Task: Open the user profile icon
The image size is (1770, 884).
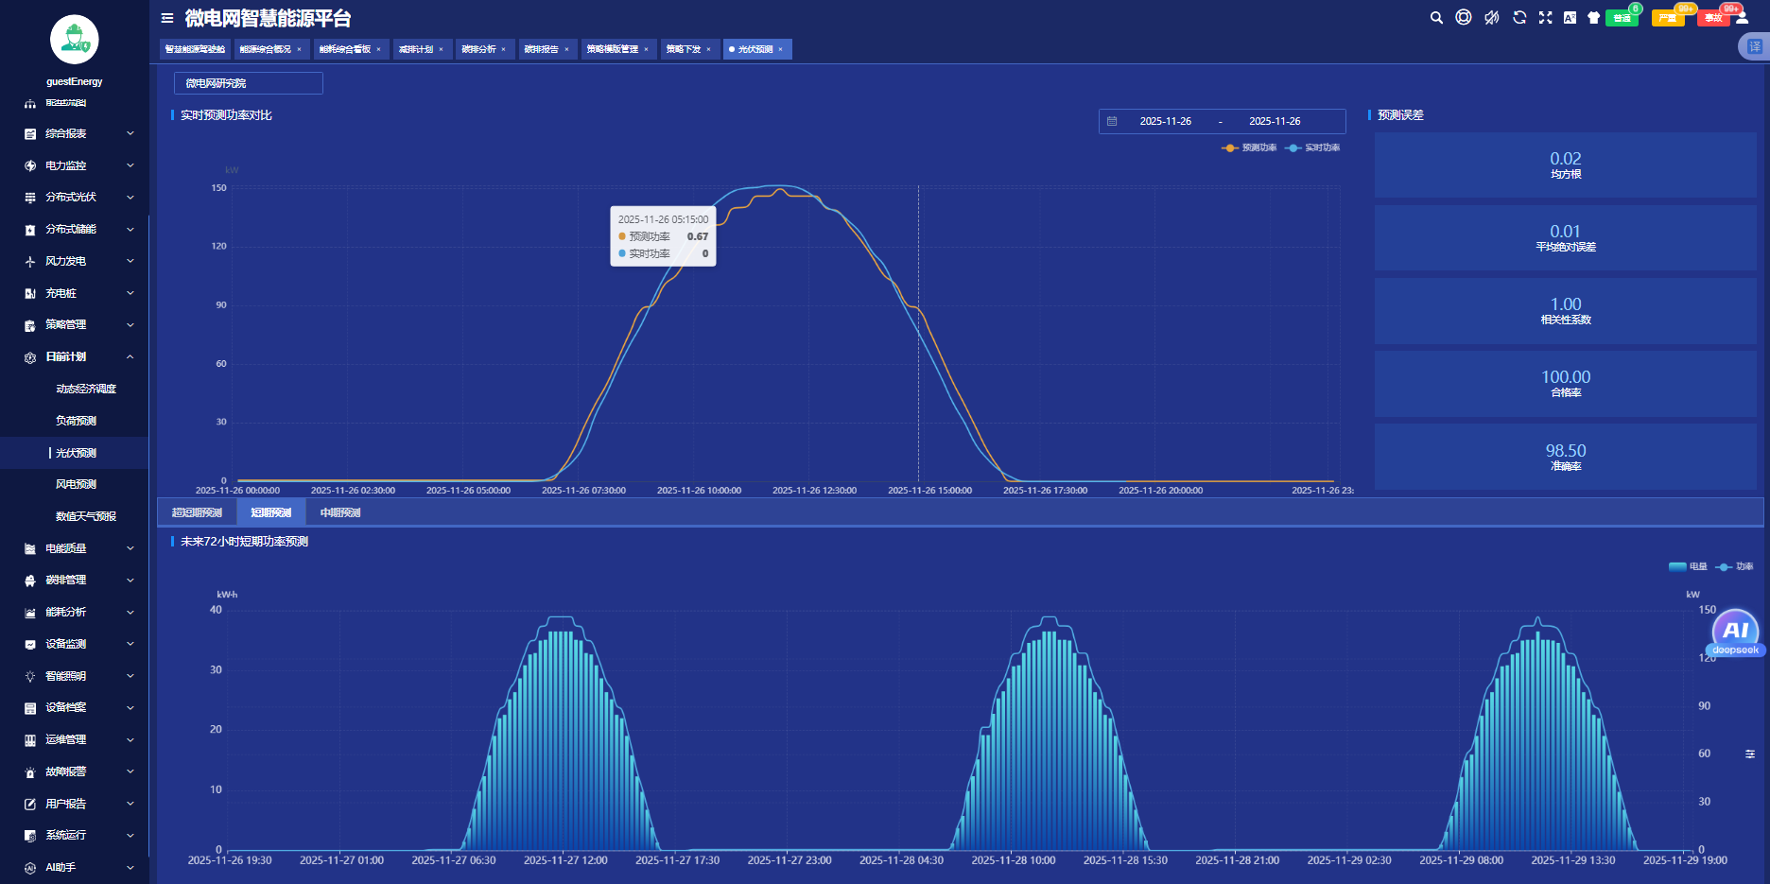Action: pos(1743,18)
